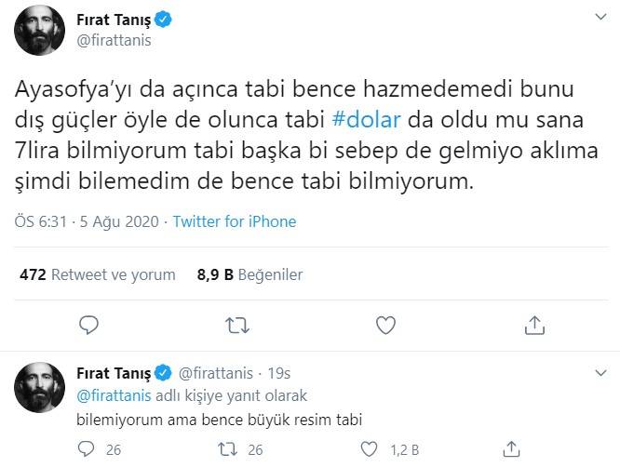
Task: Click the Fırat Tanış name in the reply
Action: [x=113, y=374]
